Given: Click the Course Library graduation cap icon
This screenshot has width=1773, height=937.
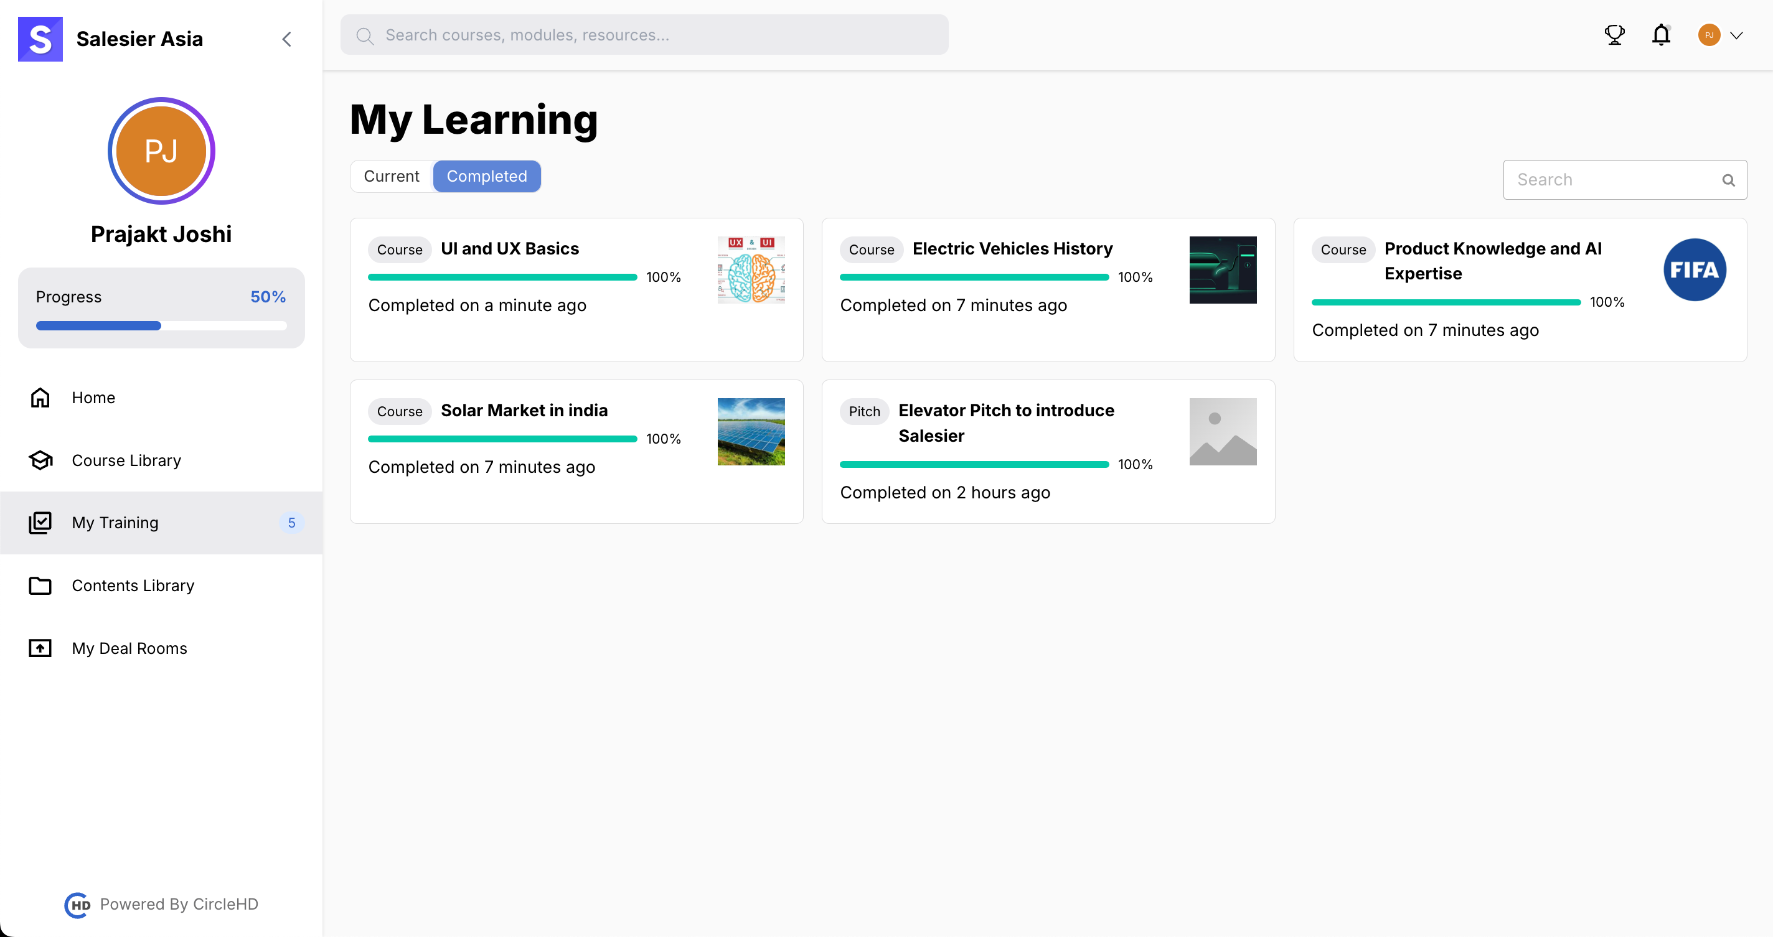Looking at the screenshot, I should click(x=40, y=460).
